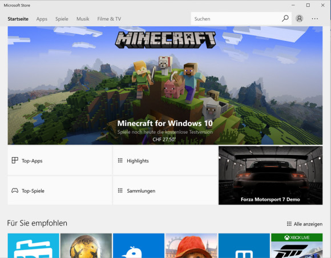Viewport: 331px width, 258px height.
Task: Click the grid icon beside Alle anzeigen
Action: [289, 224]
